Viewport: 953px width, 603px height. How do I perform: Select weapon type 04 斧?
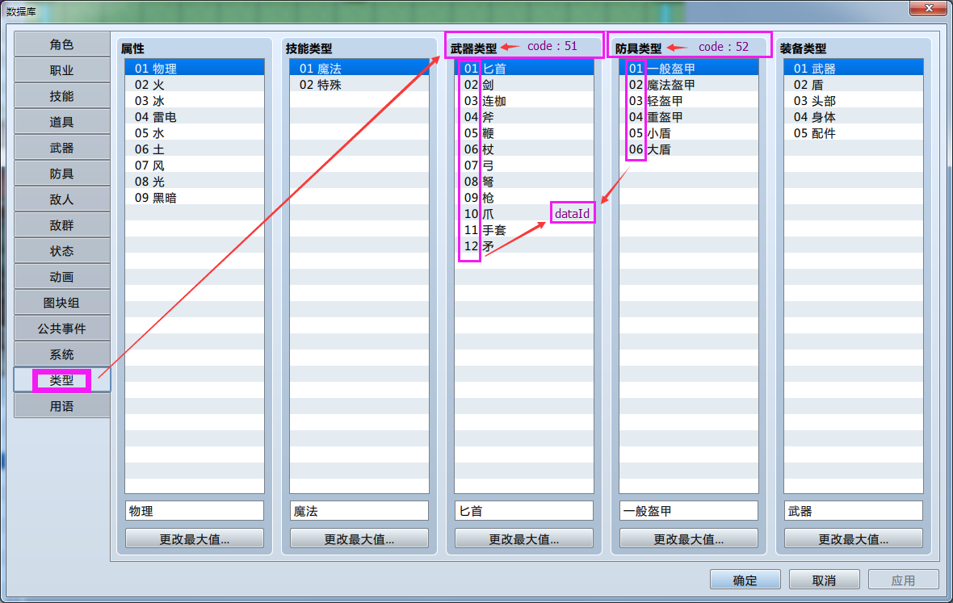(x=524, y=116)
